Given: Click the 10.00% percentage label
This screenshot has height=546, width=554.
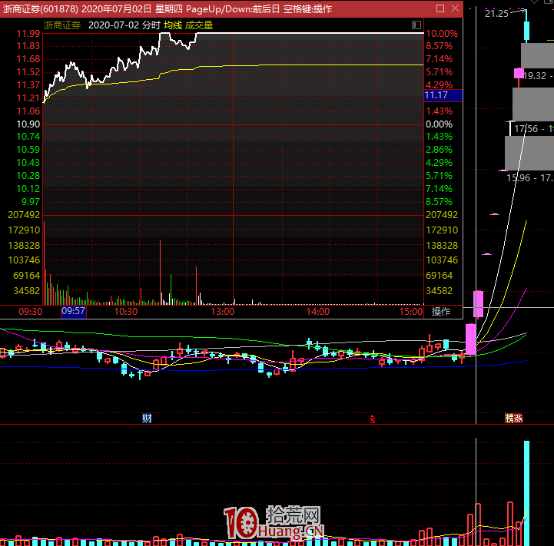Looking at the screenshot, I should [x=442, y=34].
